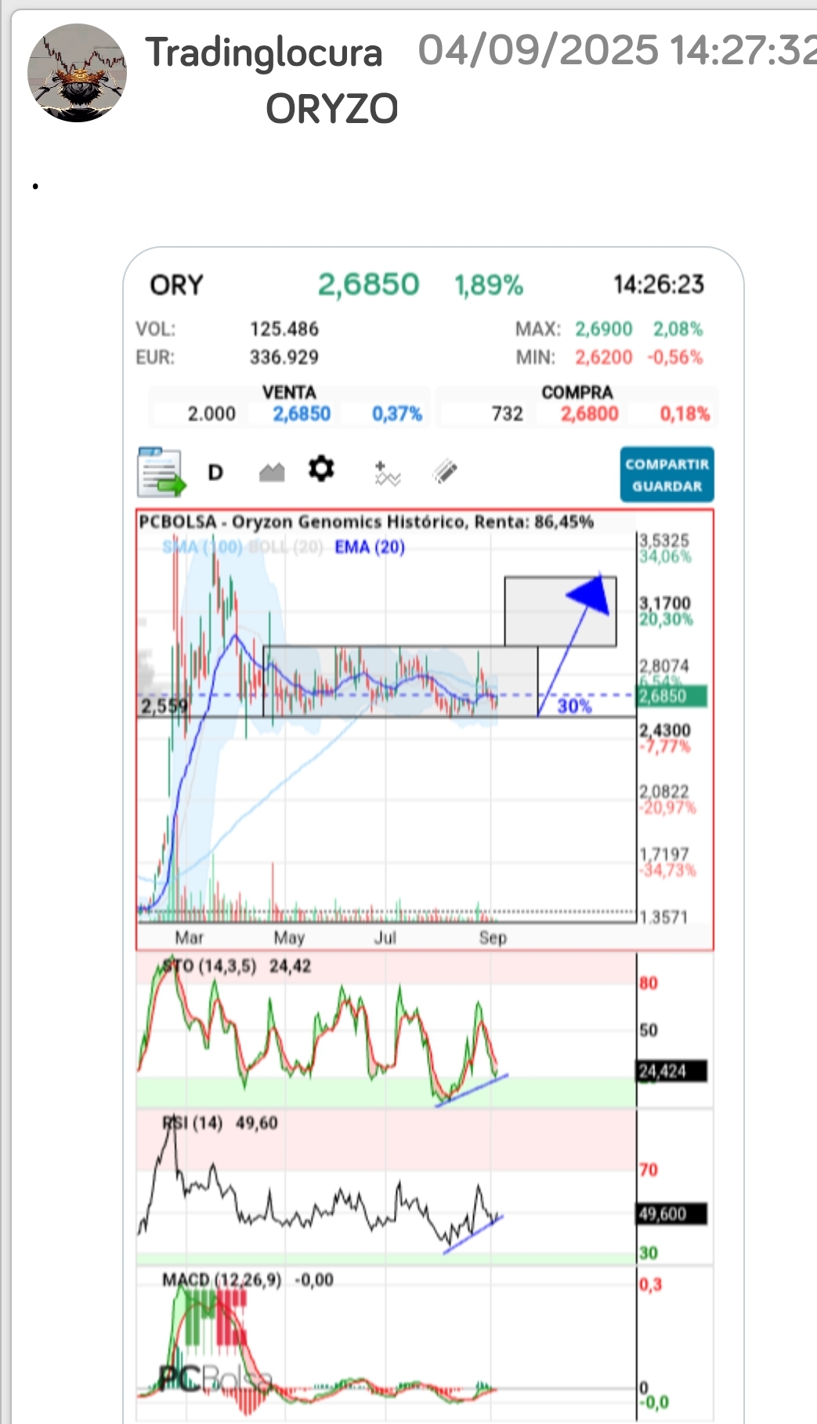
Task: Click the RSI 70 overbought level label
Action: 649,1170
